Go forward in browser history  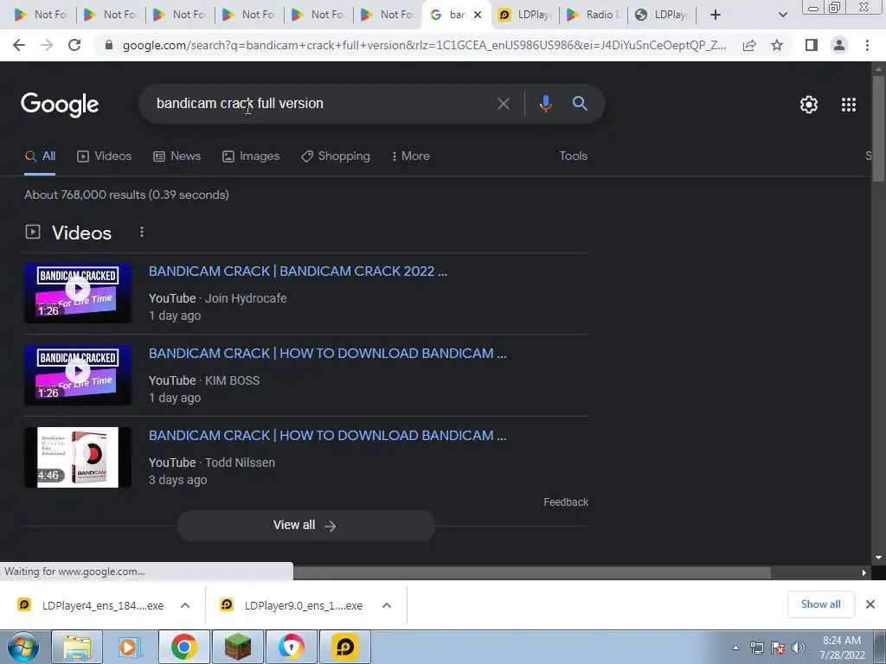(47, 45)
